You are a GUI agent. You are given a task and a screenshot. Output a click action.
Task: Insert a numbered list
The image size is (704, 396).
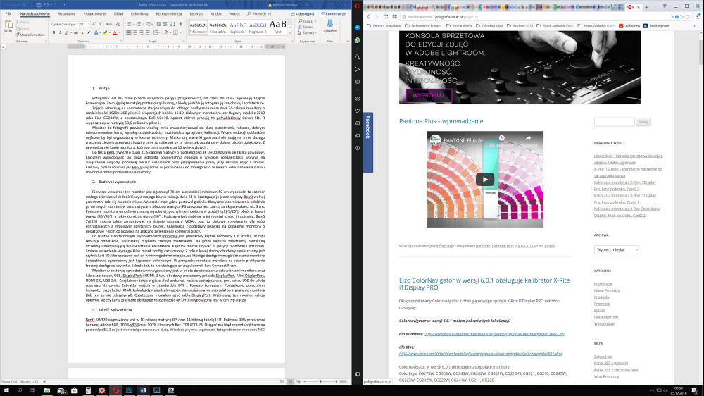[x=139, y=24]
